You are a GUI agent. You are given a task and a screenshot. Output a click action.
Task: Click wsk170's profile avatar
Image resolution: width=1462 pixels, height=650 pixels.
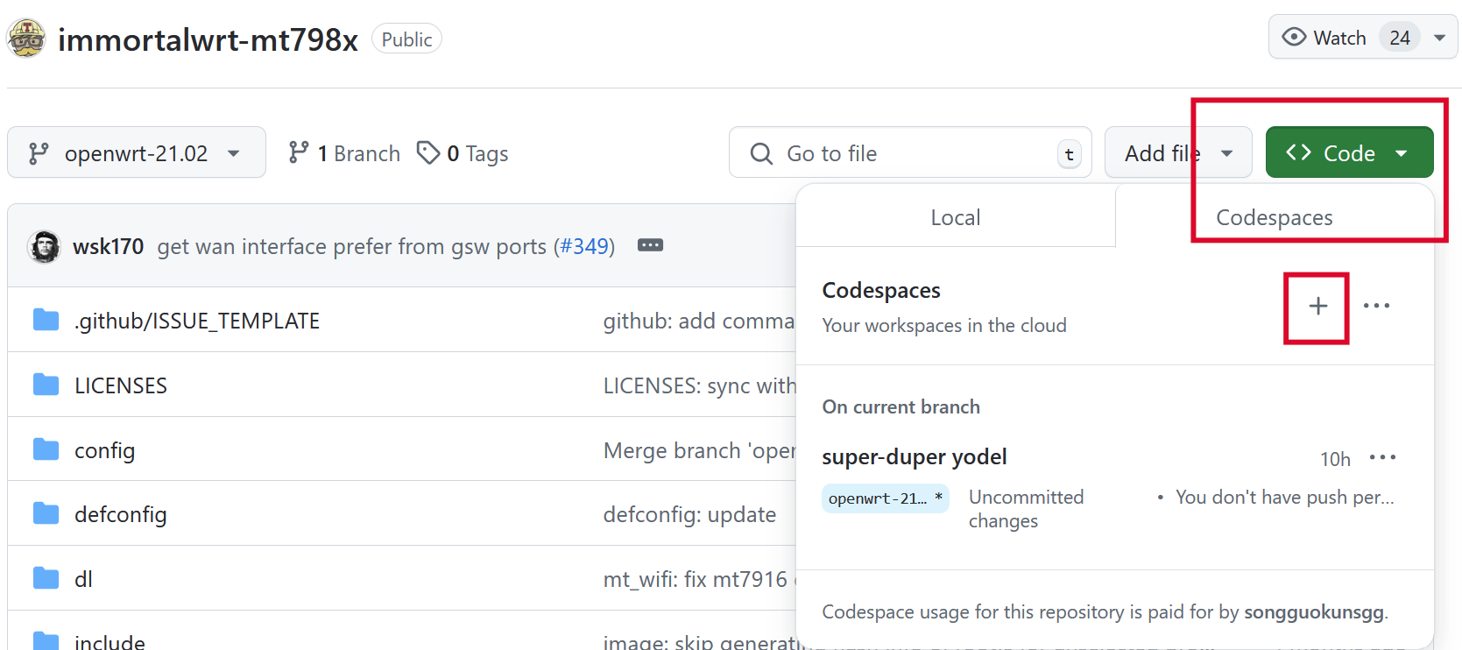44,247
